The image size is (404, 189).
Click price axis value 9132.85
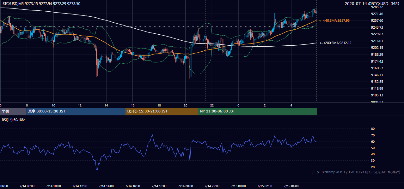[377, 82]
